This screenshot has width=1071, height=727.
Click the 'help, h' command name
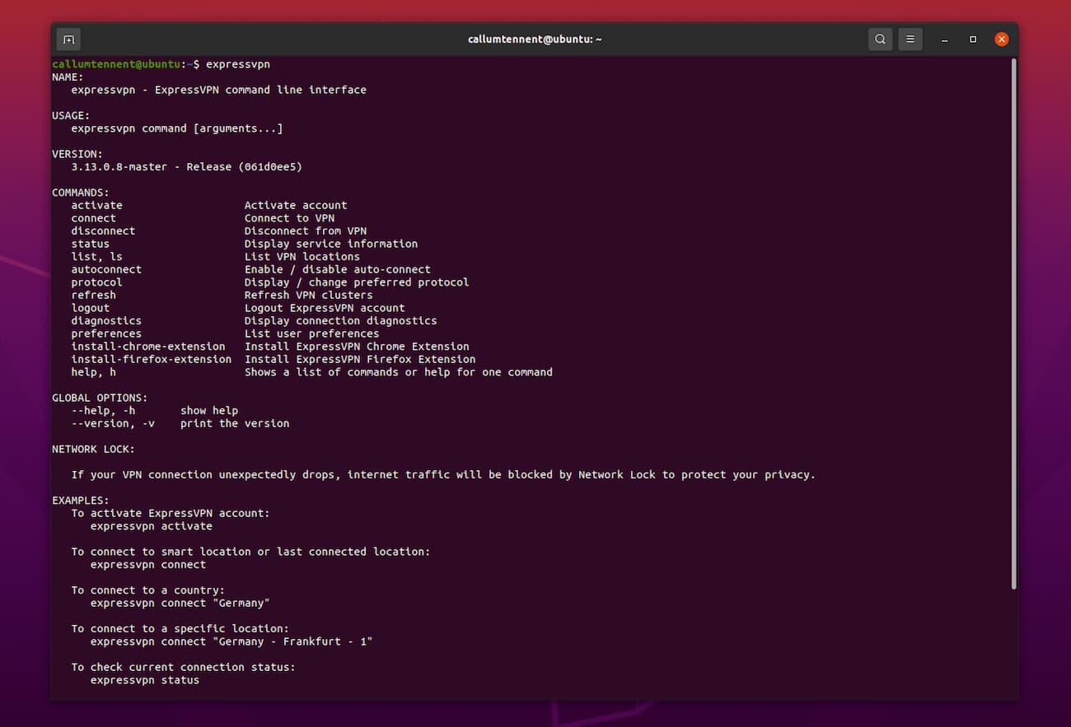(x=93, y=372)
